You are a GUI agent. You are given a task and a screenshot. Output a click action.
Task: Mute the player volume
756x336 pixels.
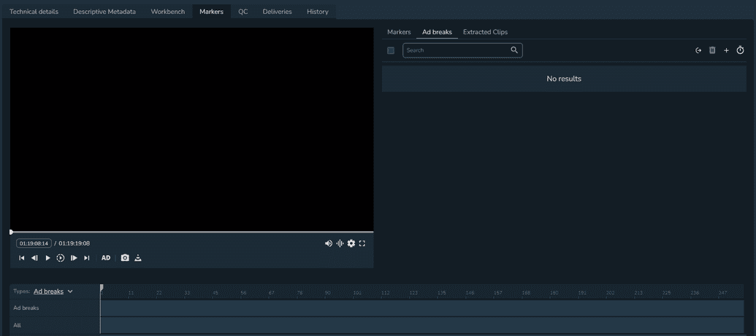(329, 243)
